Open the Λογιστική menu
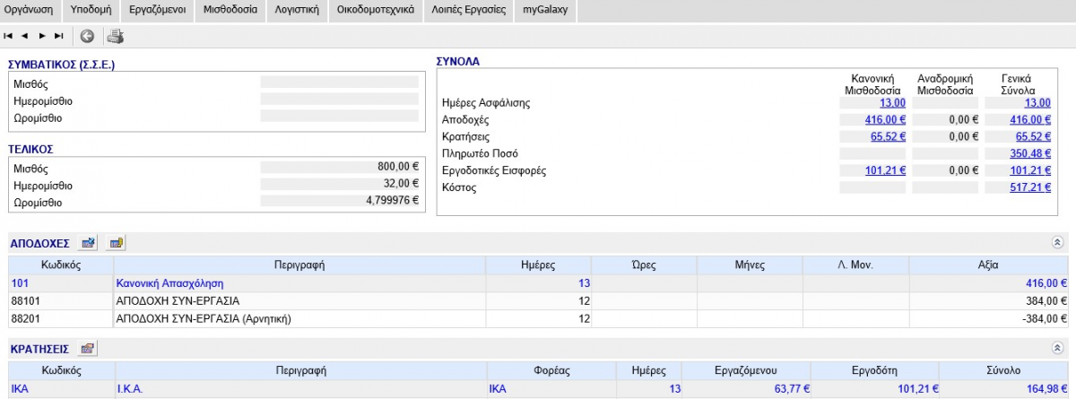 296,11
